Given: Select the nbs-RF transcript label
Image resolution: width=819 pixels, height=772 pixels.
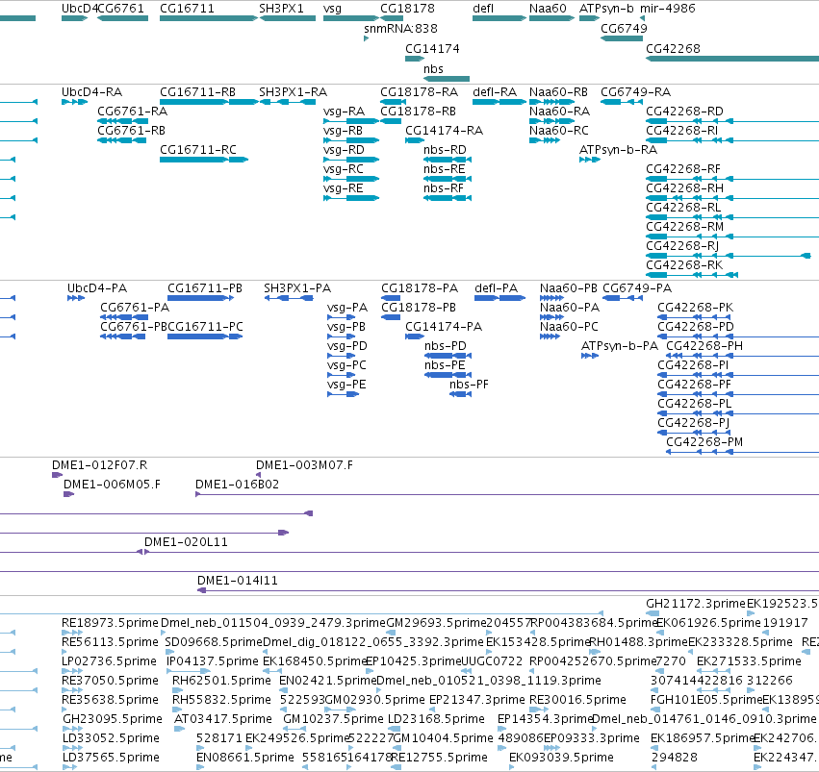Looking at the screenshot, I should (444, 188).
